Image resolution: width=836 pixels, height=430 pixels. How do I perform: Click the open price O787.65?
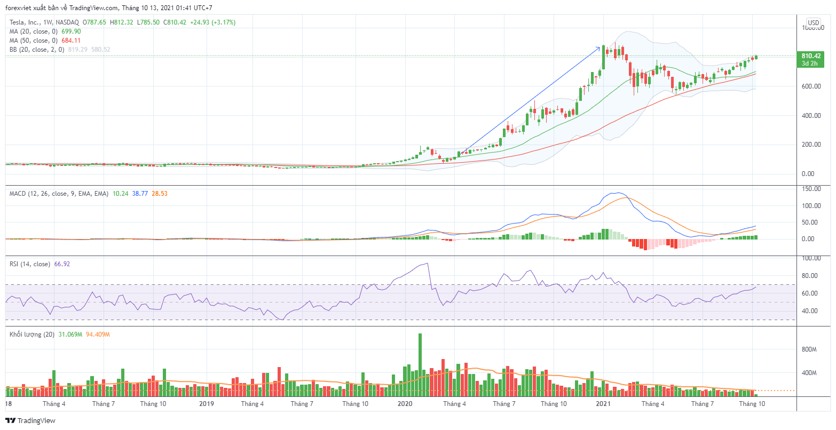(x=94, y=22)
